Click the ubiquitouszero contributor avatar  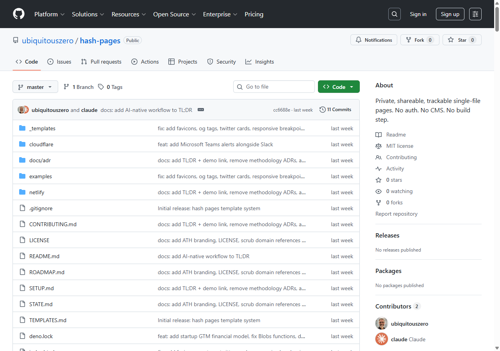coord(382,324)
